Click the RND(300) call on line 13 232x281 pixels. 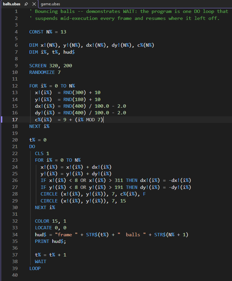[x=75, y=93]
